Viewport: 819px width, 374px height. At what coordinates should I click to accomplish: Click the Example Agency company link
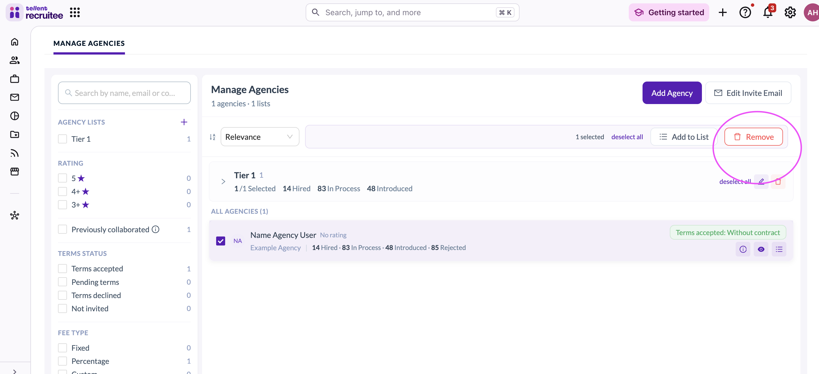coord(275,247)
